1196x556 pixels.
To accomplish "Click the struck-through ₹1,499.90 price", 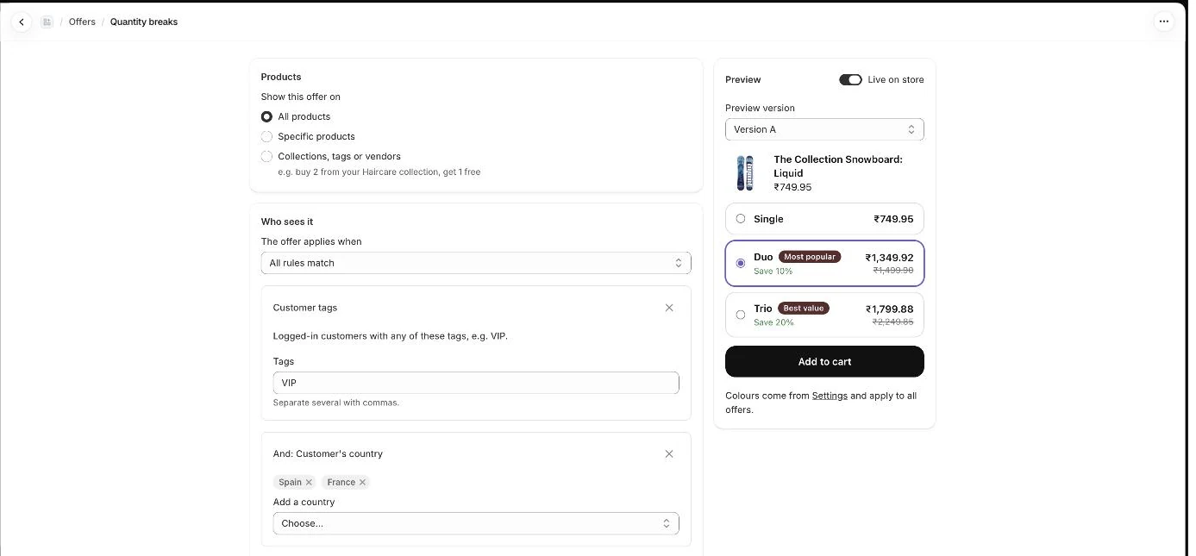I will 892,271.
